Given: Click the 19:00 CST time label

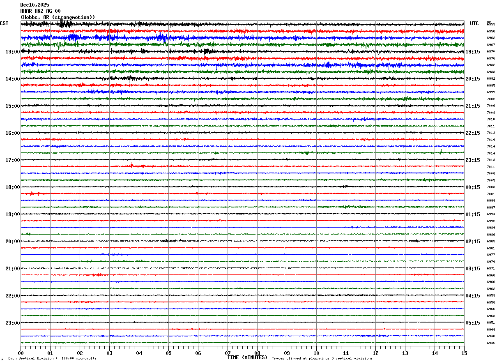Looking at the screenshot, I should [13, 214].
